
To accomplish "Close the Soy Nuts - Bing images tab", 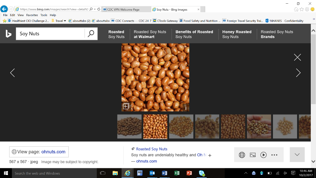I will (198, 9).
